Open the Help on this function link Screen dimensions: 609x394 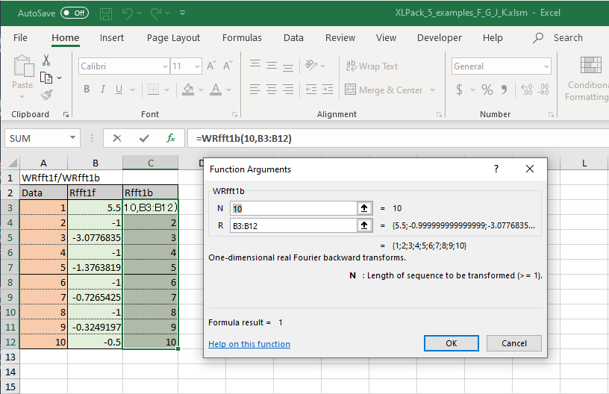pos(249,344)
